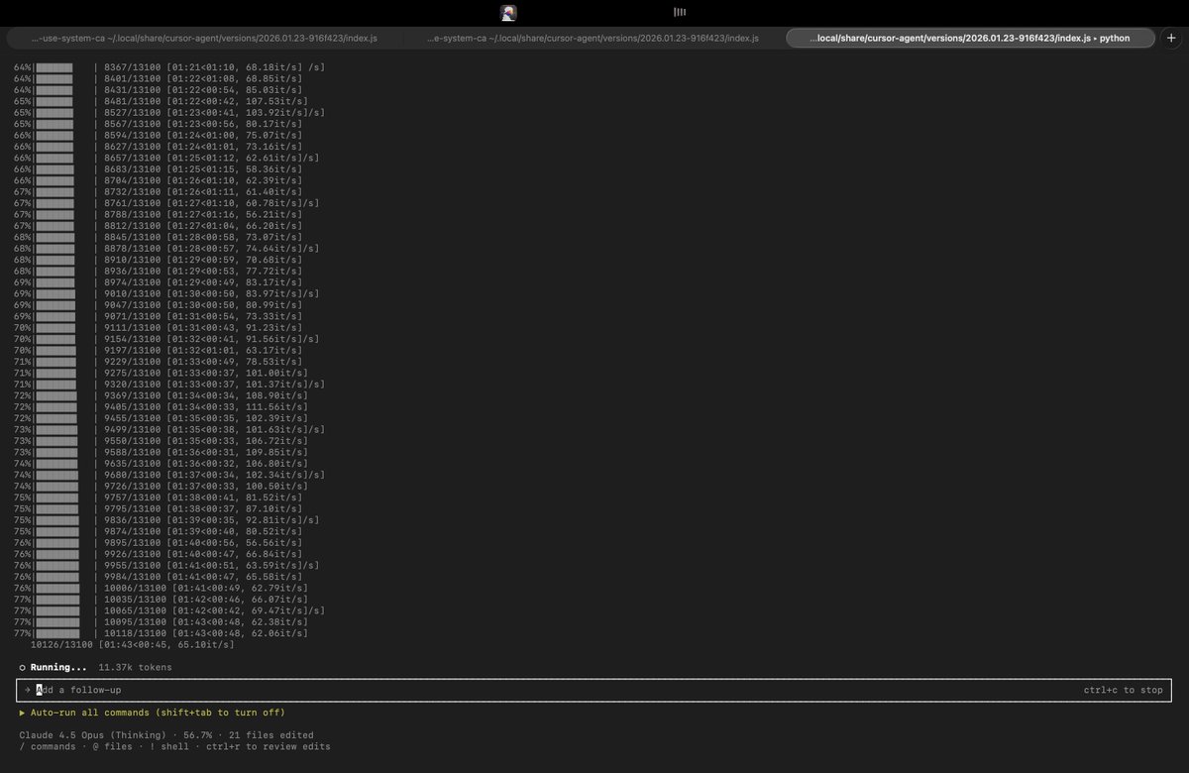This screenshot has height=773, width=1189.
Task: Click the '8704/13100' progress count
Action: point(132,180)
